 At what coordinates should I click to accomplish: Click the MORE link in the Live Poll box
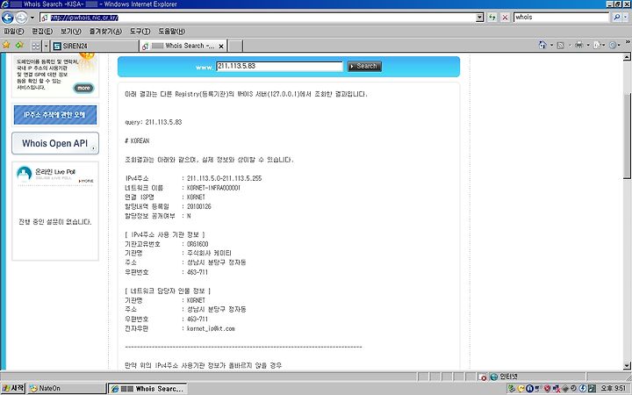(x=86, y=181)
